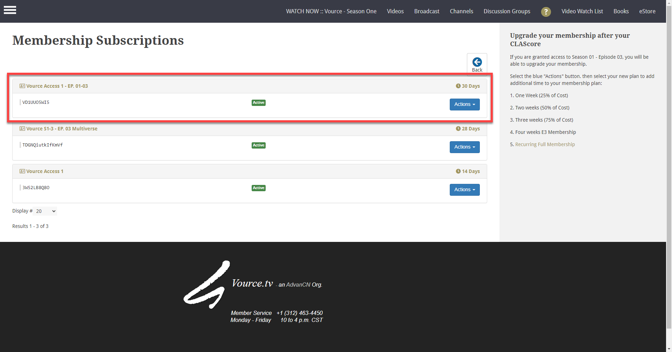Open Actions dropdown for 3W52LB8Q8O subscription

[x=464, y=190]
